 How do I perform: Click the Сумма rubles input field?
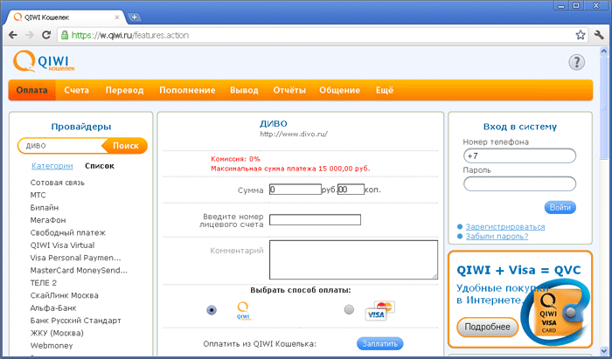[296, 190]
